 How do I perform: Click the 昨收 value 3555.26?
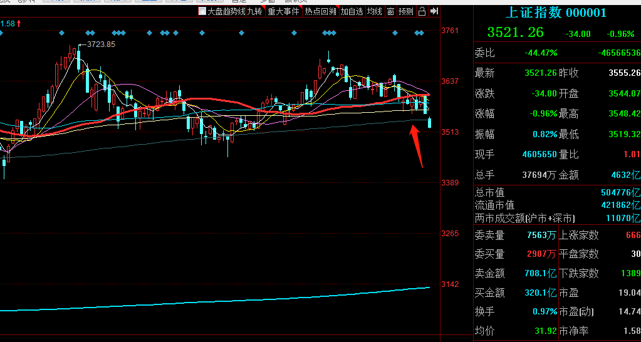point(624,73)
